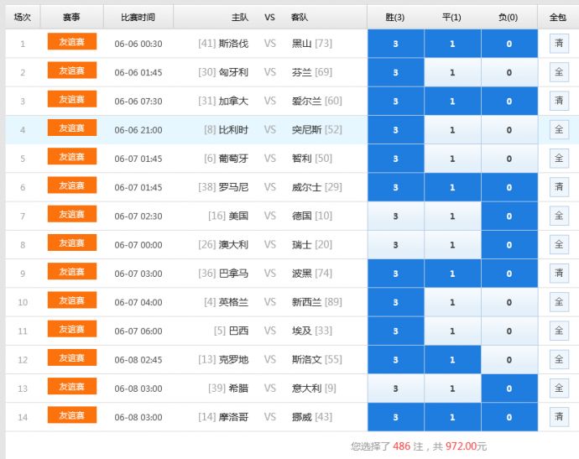The width and height of the screenshot is (579, 459).
Task: Toggle win (3) for match 7 美国 vs 德国
Action: pyautogui.click(x=395, y=216)
